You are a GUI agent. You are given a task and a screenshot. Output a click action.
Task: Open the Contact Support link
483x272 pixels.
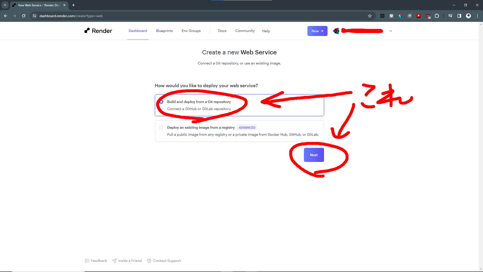coord(167,261)
